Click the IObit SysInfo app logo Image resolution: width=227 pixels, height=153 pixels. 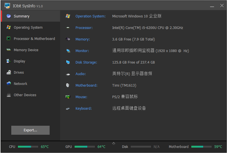tap(7, 6)
